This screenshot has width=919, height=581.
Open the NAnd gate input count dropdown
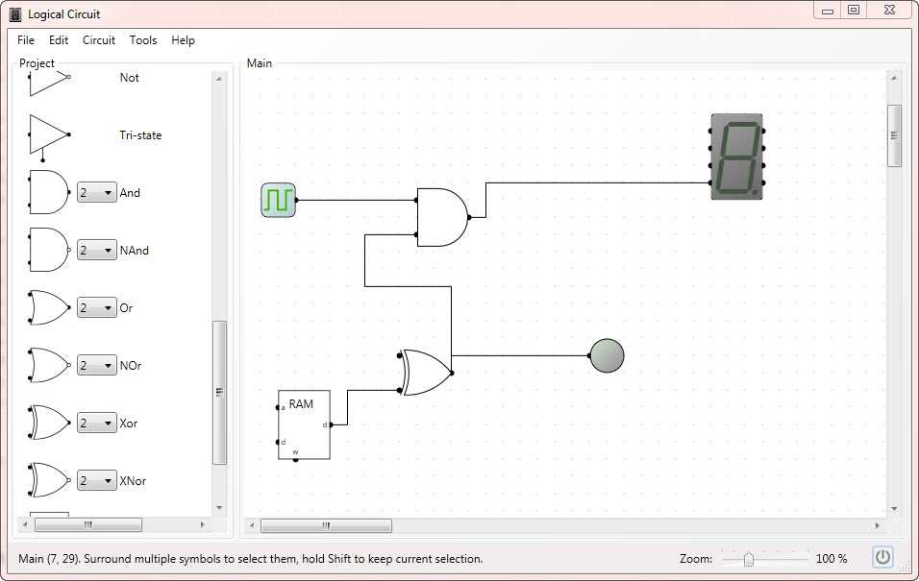pos(97,250)
